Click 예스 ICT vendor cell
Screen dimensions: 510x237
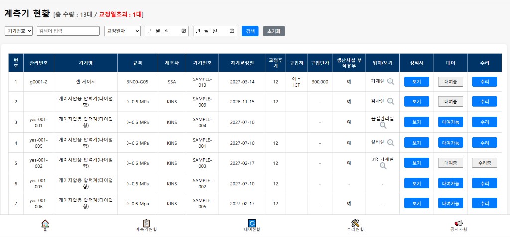coord(297,82)
